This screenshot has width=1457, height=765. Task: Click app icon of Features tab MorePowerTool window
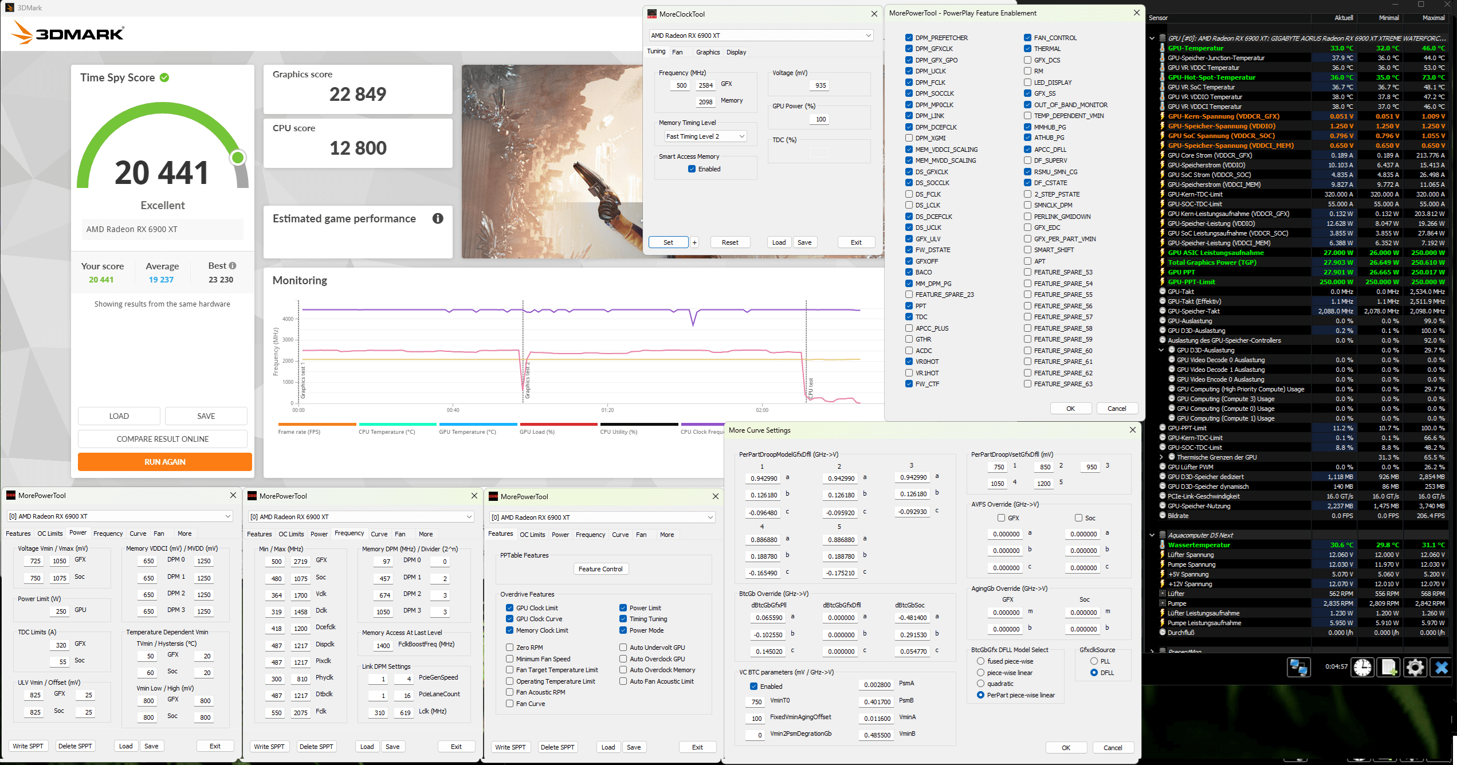[x=493, y=496]
